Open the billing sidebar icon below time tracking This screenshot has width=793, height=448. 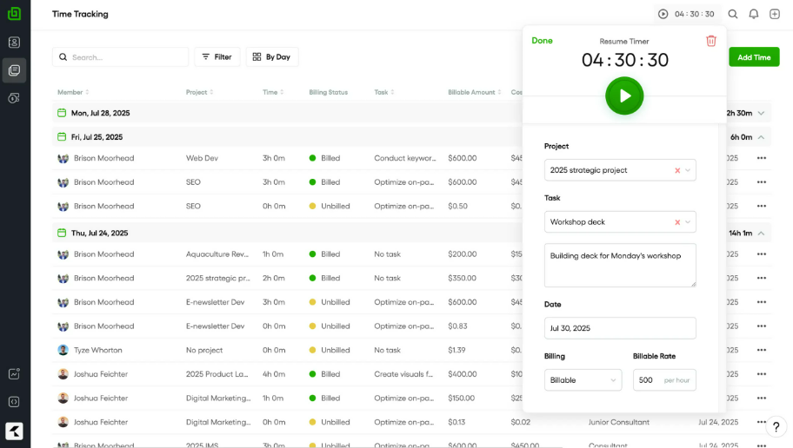pos(14,98)
